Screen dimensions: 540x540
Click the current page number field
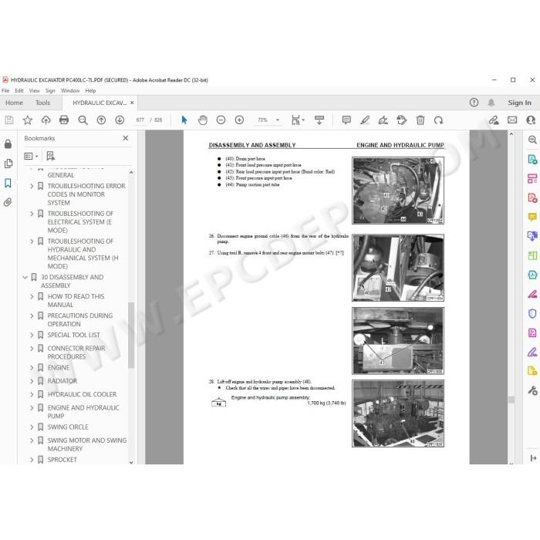[x=140, y=120]
